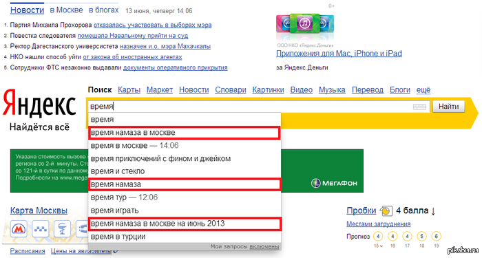Viewport: 482px width, 258px height.
Task: Open the Видео service tab
Action: 302,90
